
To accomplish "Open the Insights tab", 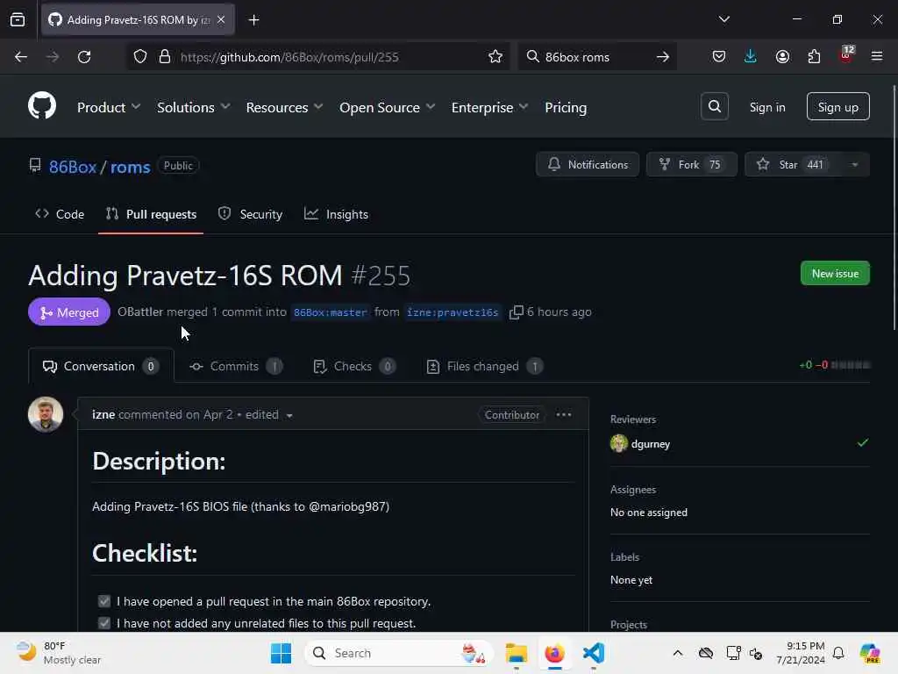I will click(336, 214).
